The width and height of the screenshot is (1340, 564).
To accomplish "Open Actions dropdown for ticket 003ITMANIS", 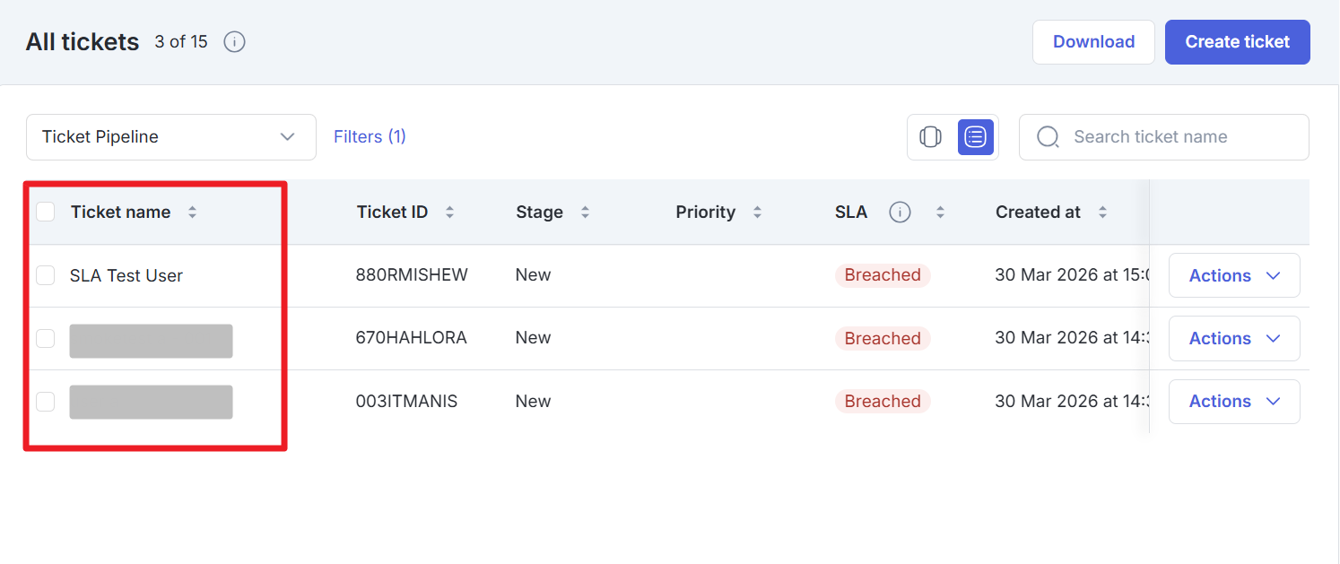I will [x=1233, y=401].
